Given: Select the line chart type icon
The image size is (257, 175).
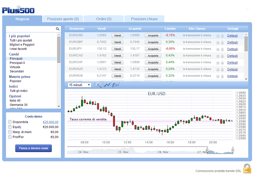Looking at the screenshot, I should [107, 85].
